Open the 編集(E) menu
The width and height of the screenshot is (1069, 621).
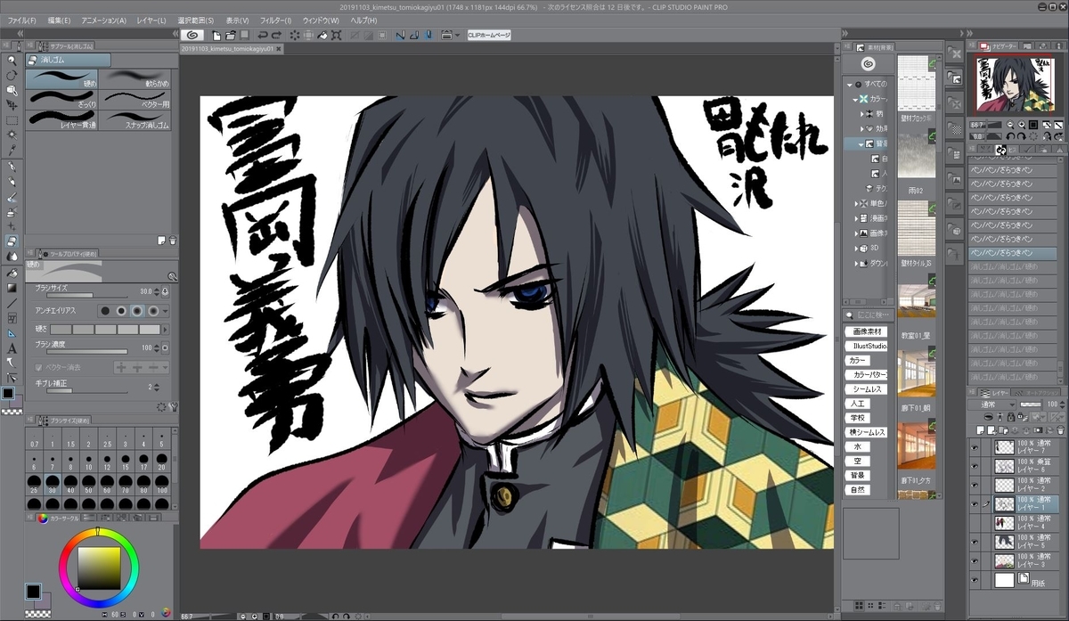click(x=60, y=20)
